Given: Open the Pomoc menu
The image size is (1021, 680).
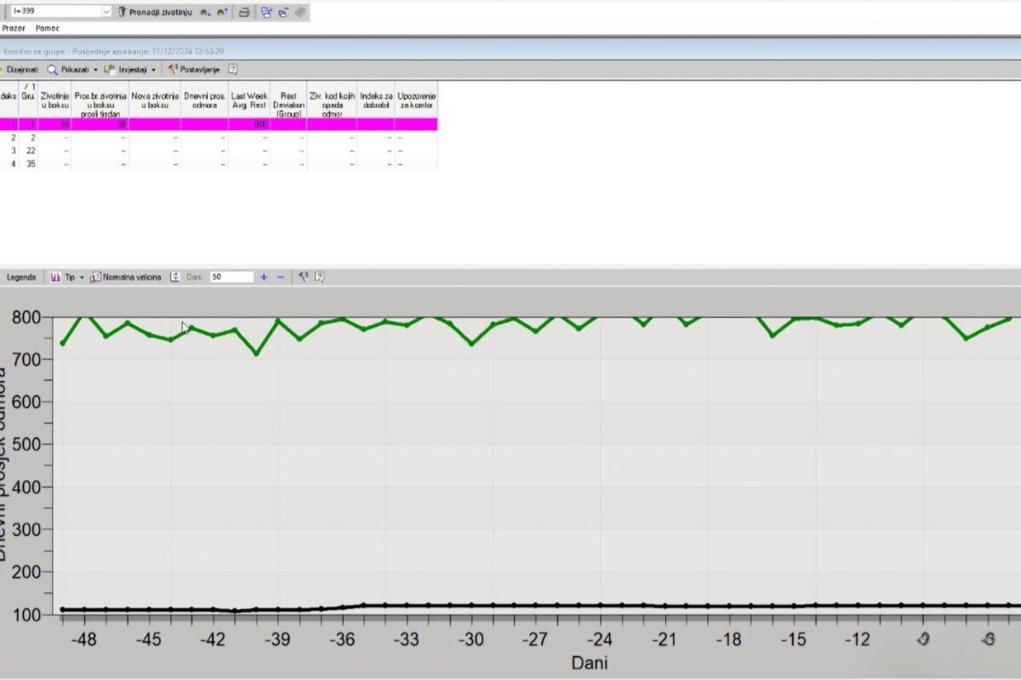Looking at the screenshot, I should (48, 28).
